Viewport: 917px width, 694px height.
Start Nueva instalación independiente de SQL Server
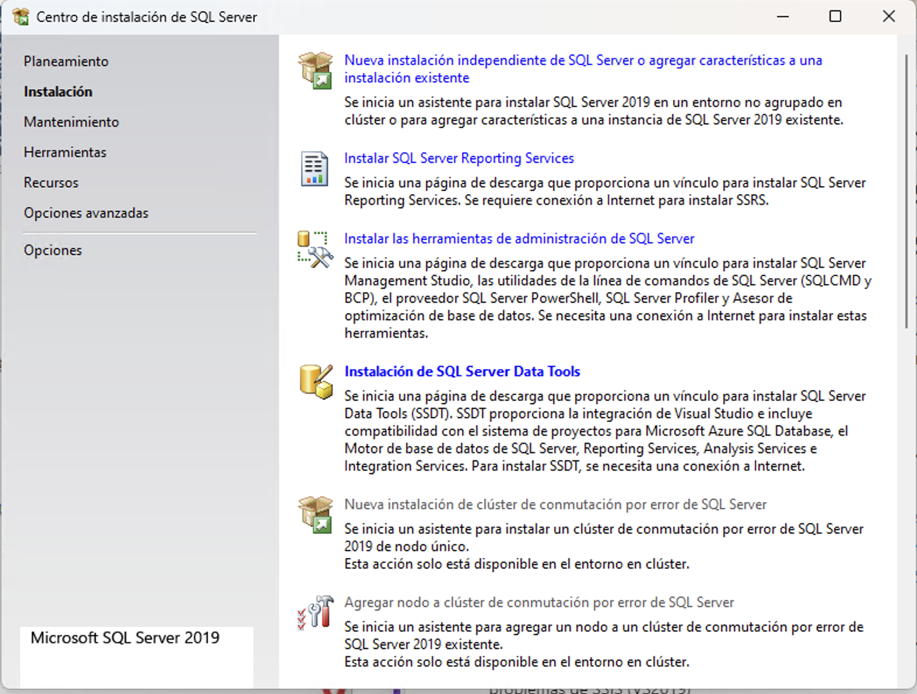point(583,69)
